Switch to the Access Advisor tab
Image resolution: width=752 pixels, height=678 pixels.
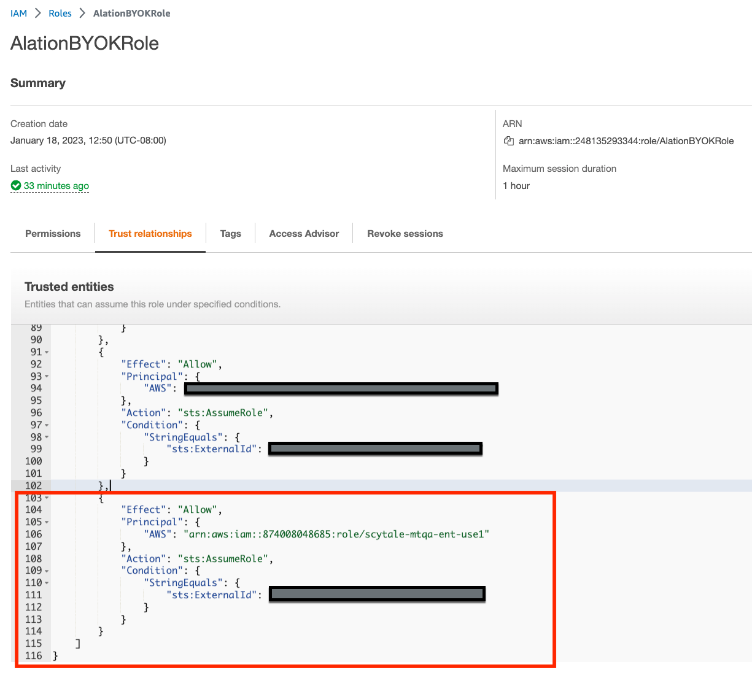[304, 233]
